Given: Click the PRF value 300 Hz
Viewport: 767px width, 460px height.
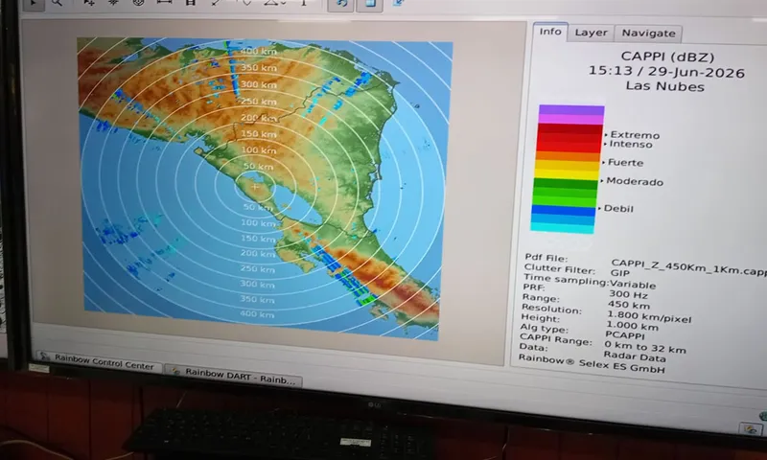Looking at the screenshot, I should (x=628, y=295).
